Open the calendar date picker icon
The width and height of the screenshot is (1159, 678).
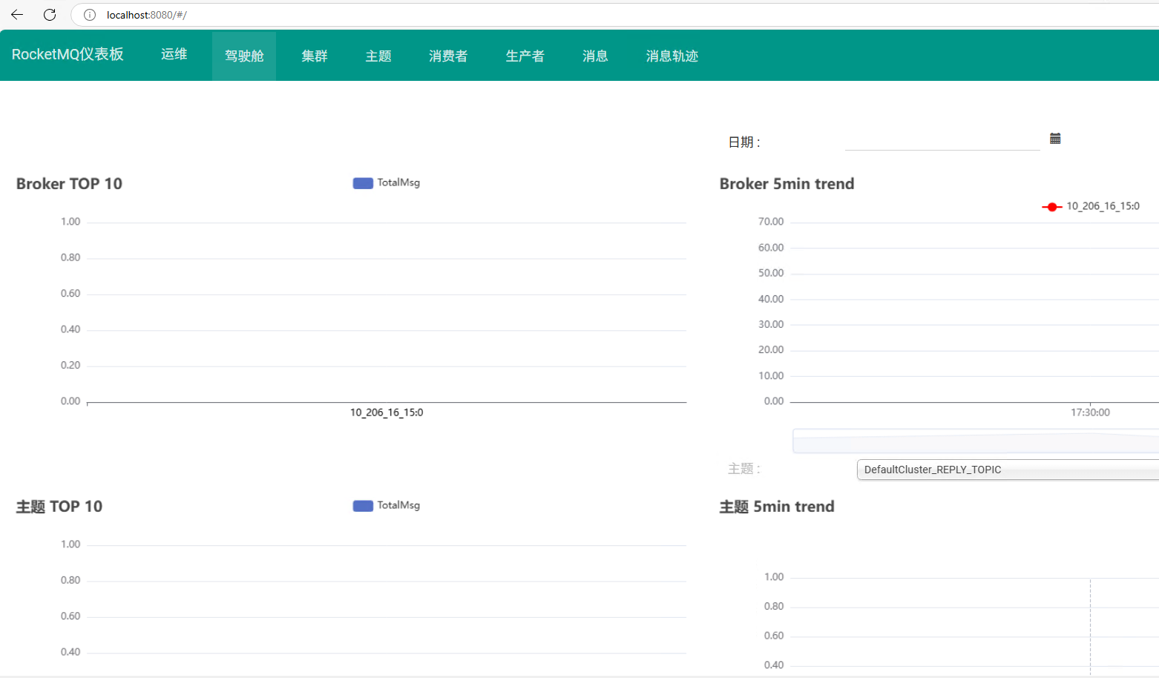[x=1055, y=139]
